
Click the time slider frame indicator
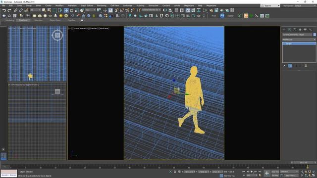click(x=304, y=163)
